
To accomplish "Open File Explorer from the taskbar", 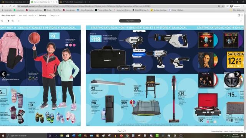I will point(62,136).
